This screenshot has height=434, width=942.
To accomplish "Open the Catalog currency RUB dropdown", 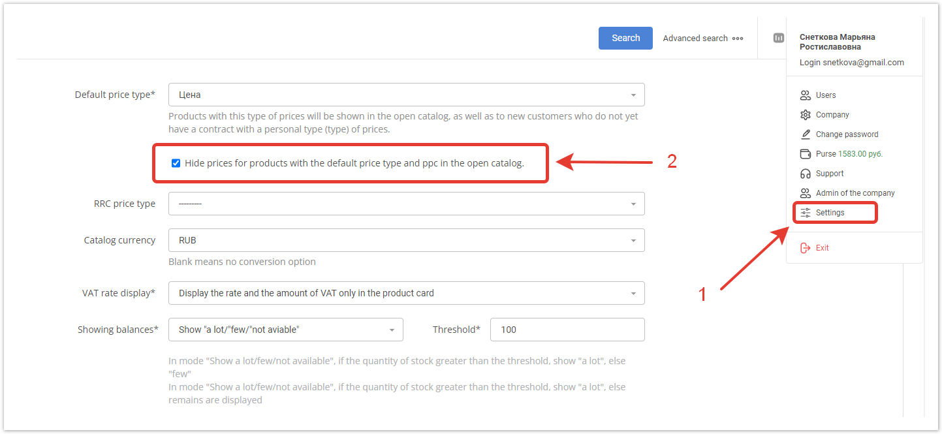I will tap(406, 240).
